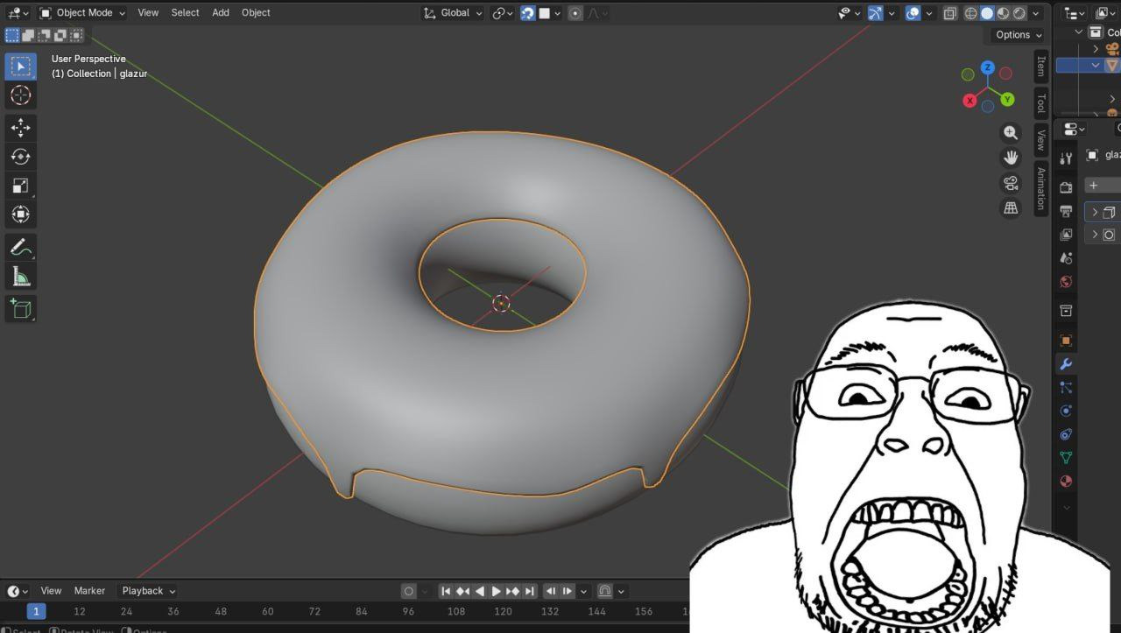
Task: Open the Object Mode dropdown
Action: [83, 13]
